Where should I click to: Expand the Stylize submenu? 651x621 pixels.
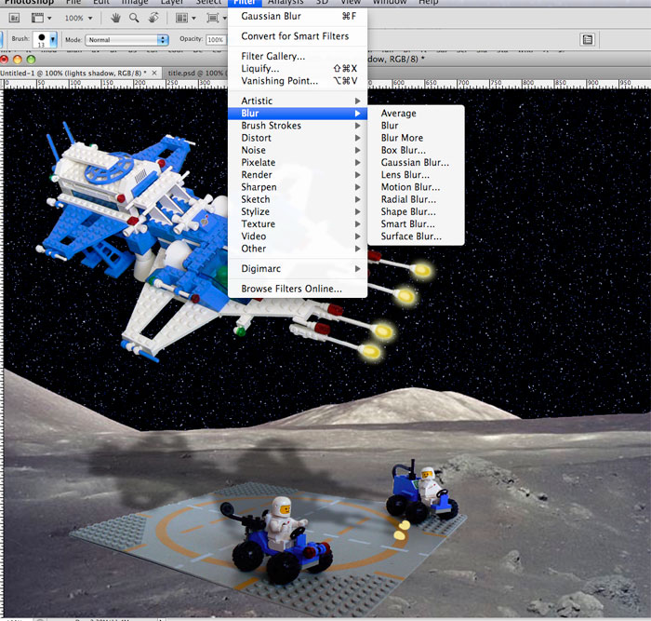click(298, 211)
